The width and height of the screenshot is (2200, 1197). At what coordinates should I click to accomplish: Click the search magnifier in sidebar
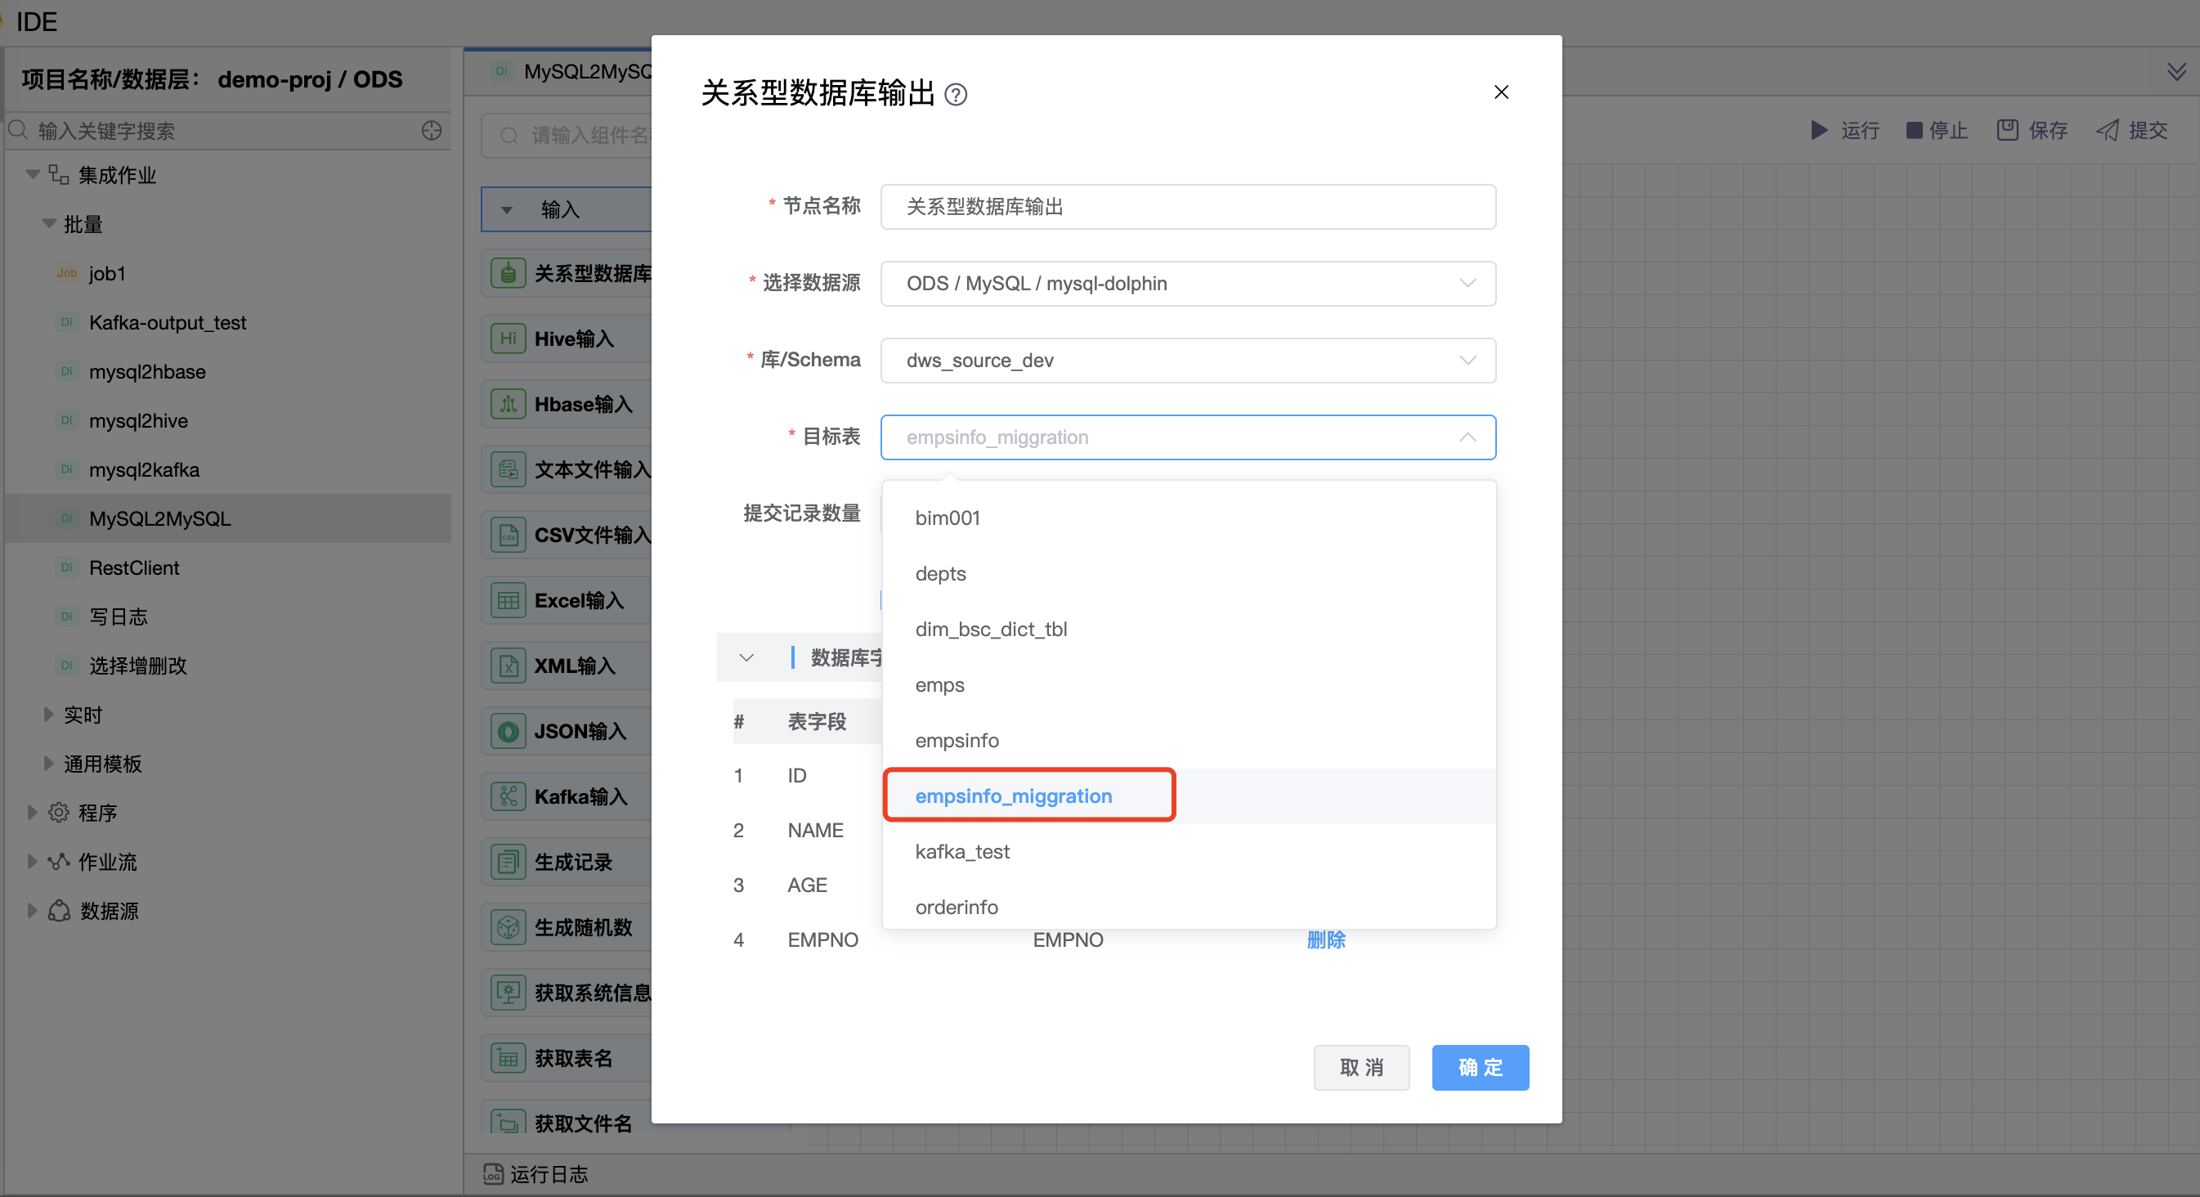click(x=18, y=131)
